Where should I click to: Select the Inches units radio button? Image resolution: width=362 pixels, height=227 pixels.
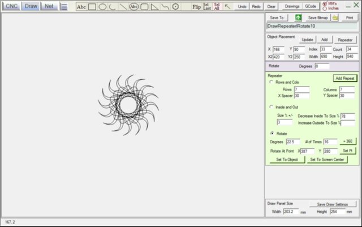[x=325, y=8]
